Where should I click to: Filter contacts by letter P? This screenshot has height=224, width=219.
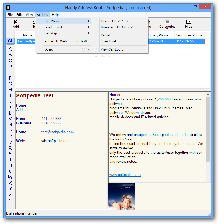pyautogui.click(x=10, y=136)
